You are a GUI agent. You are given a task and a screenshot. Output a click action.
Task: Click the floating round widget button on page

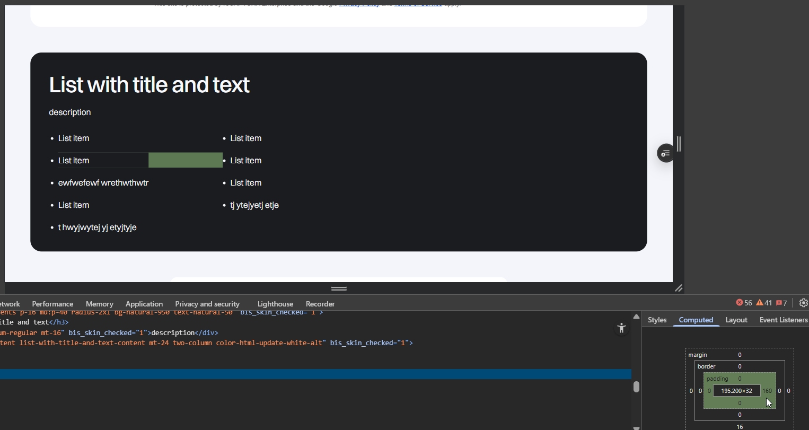click(665, 153)
